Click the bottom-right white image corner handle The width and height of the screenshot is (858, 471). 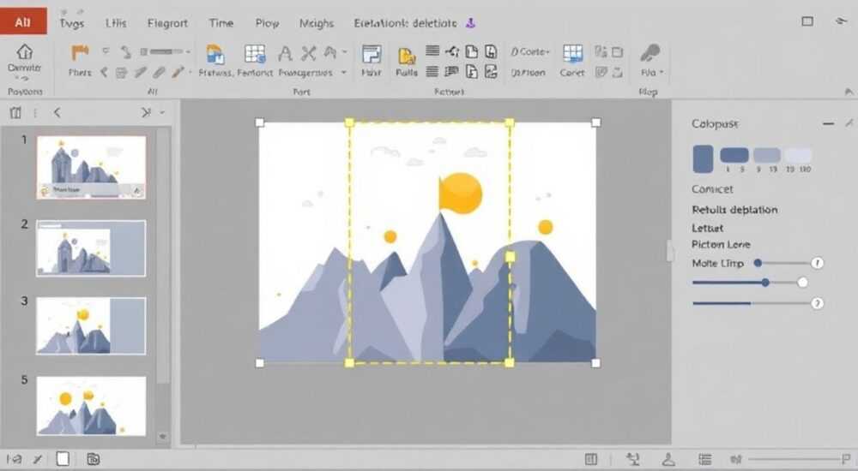[596, 363]
